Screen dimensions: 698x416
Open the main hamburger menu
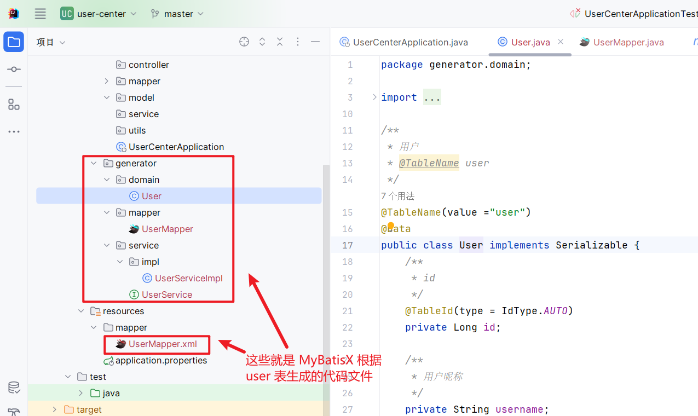pos(41,14)
